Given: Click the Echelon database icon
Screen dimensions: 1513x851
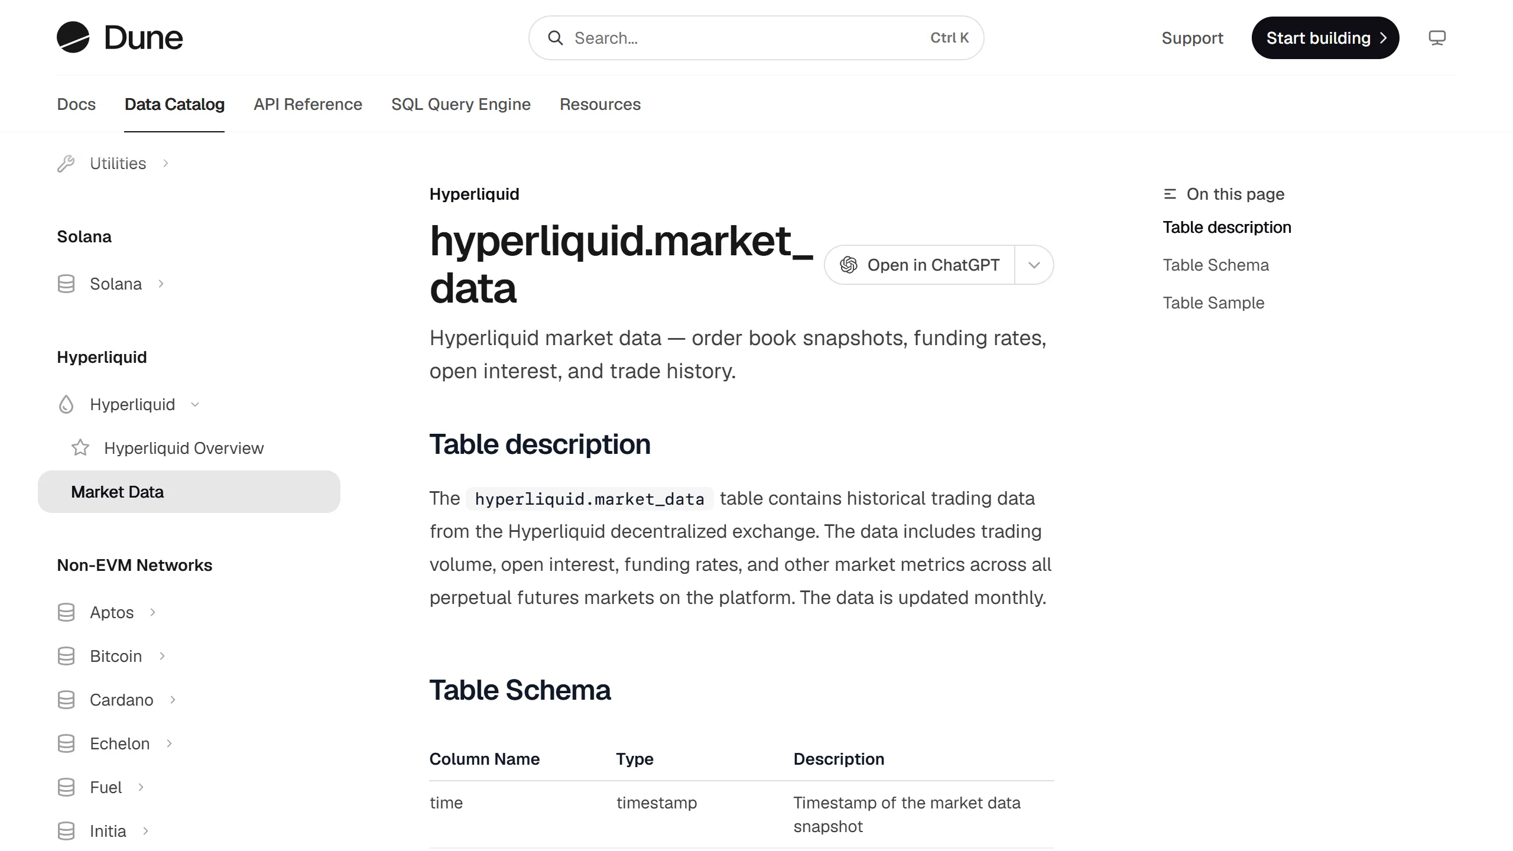Looking at the screenshot, I should pyautogui.click(x=66, y=743).
